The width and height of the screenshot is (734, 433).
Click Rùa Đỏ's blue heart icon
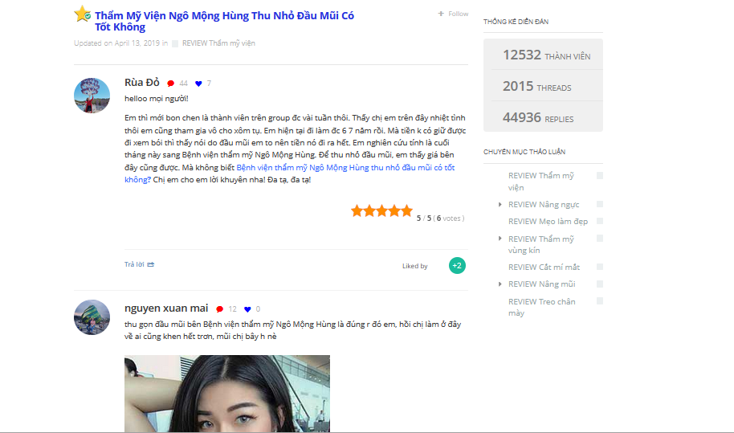[x=198, y=84]
